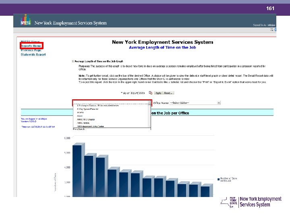Click the 'Signed In As' username in the header
Viewport: 290px width, 218px height.
click(271, 25)
